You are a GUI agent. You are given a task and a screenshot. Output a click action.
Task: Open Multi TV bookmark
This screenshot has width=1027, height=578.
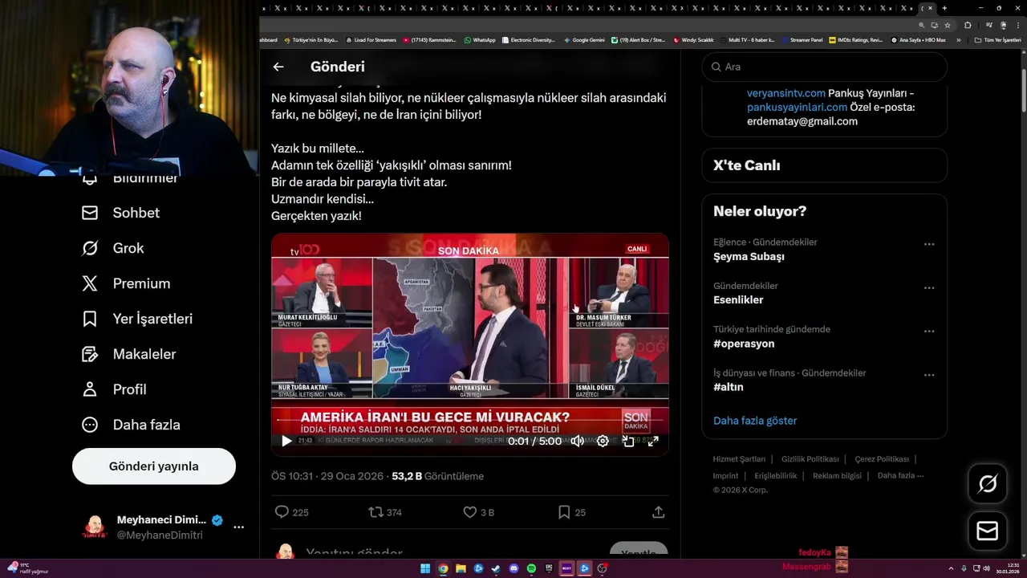[x=748, y=39]
